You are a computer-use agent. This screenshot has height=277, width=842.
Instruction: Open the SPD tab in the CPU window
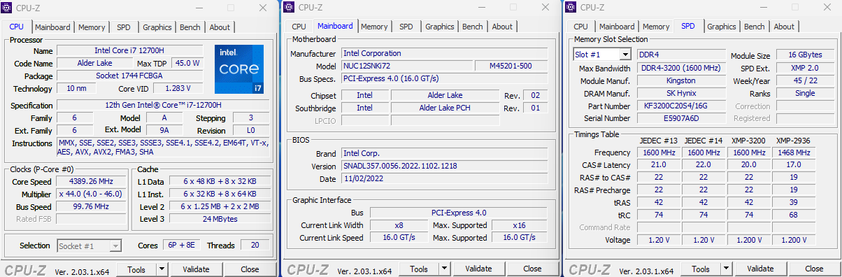click(124, 27)
